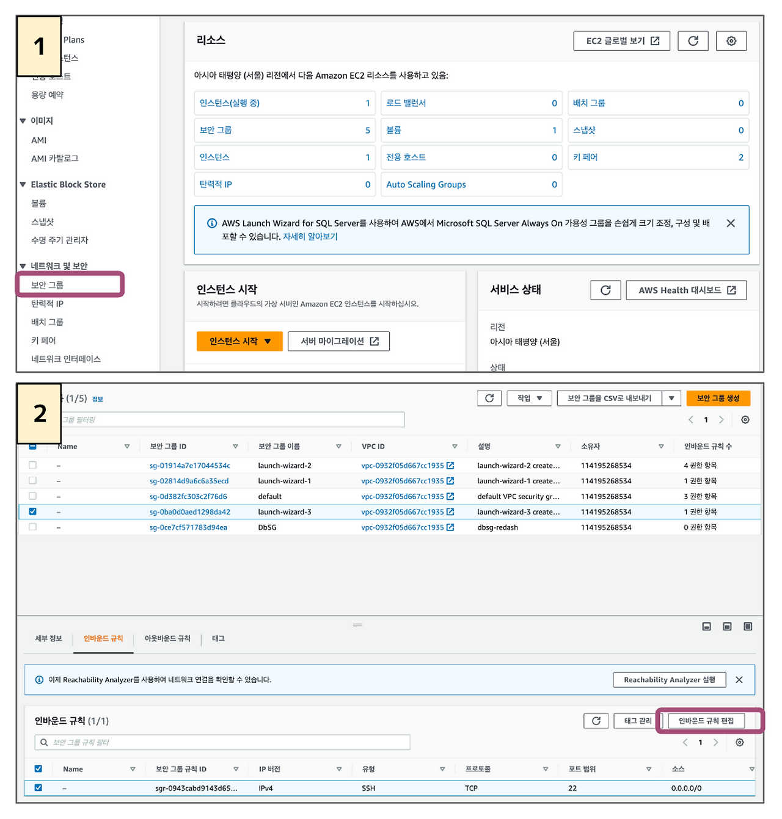Viewport: 782px width, 819px height.
Task: Go to next page of 인바운드 규칙 table
Action: 716,743
